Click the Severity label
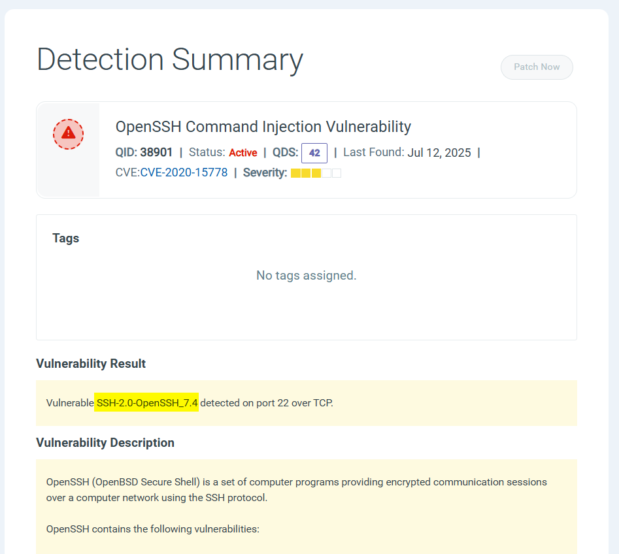 [x=265, y=173]
